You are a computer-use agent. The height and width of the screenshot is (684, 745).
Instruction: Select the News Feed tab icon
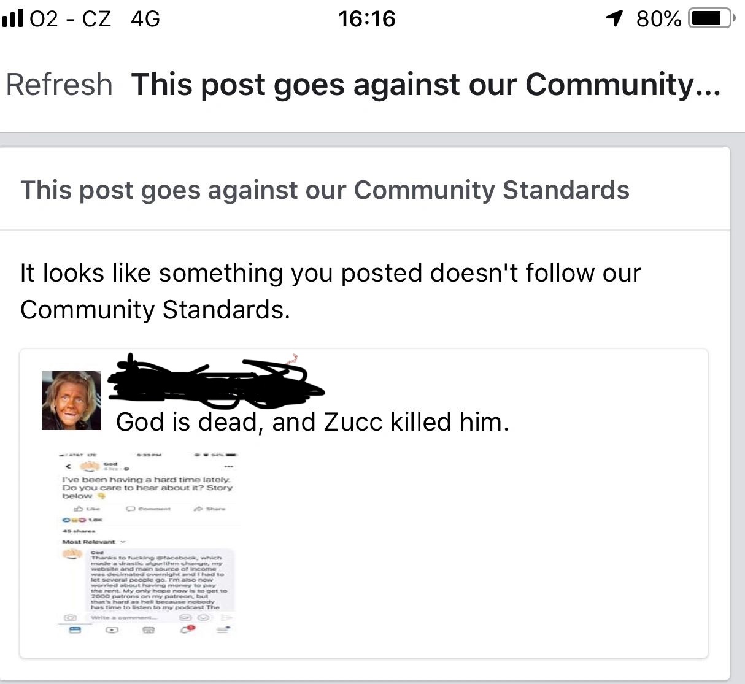tap(74, 629)
